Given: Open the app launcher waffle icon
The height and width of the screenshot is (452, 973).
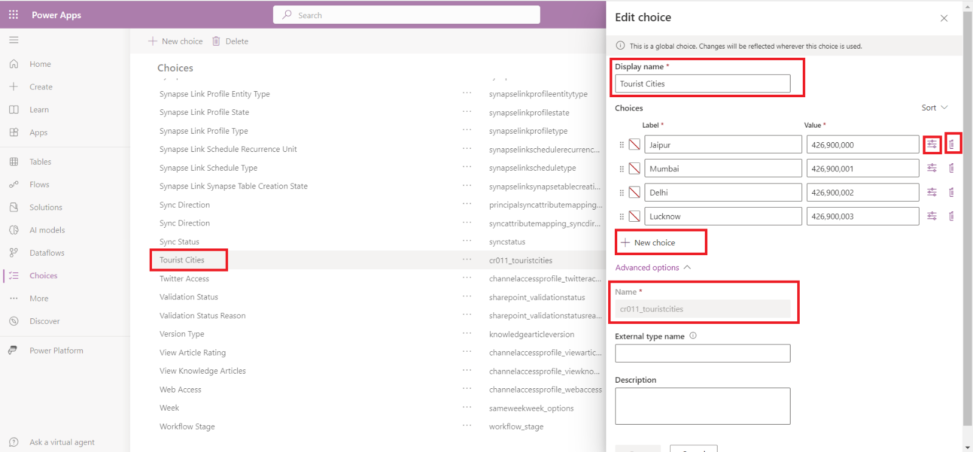Looking at the screenshot, I should pos(13,15).
